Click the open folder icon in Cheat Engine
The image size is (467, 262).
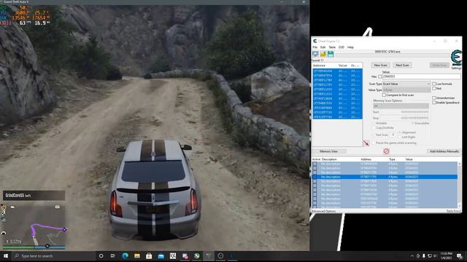[x=323, y=54]
